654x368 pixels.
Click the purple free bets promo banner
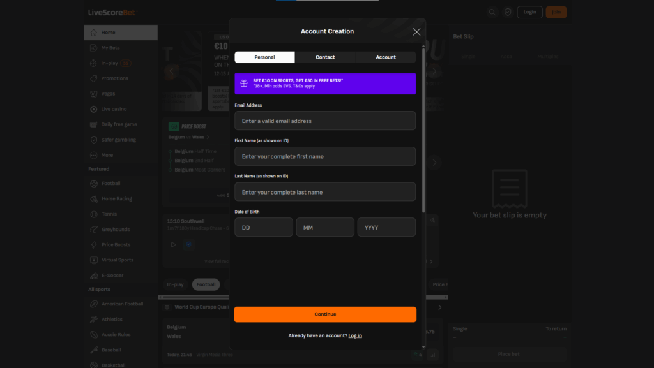click(325, 84)
